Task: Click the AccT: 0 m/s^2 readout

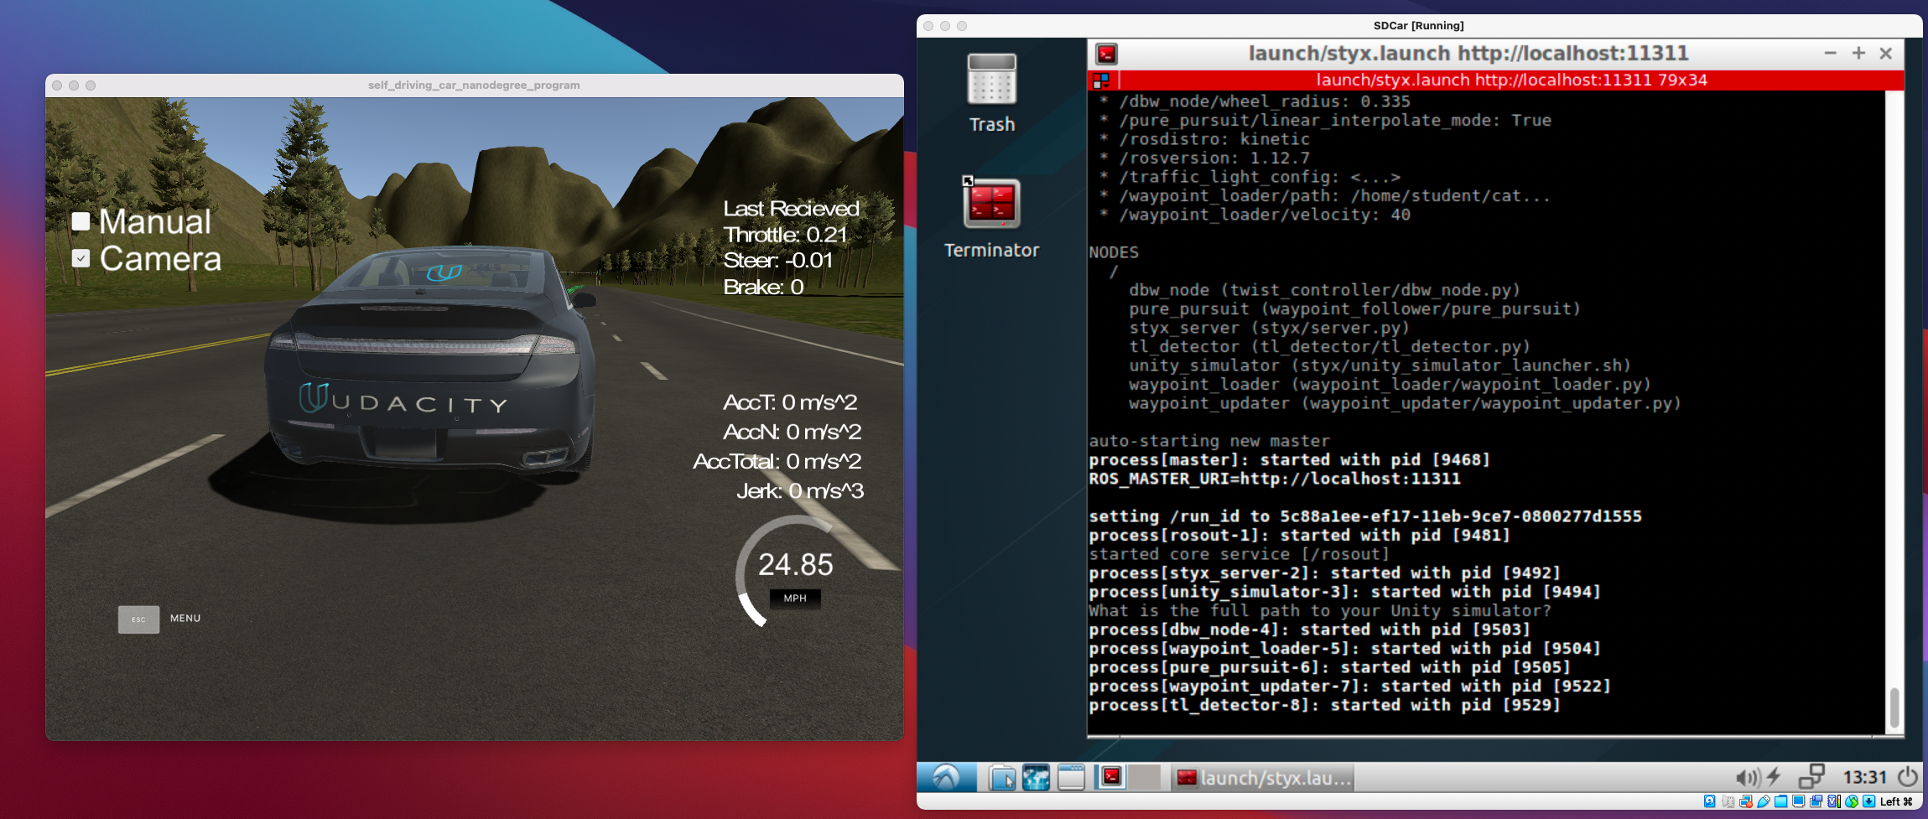Action: 790,402
